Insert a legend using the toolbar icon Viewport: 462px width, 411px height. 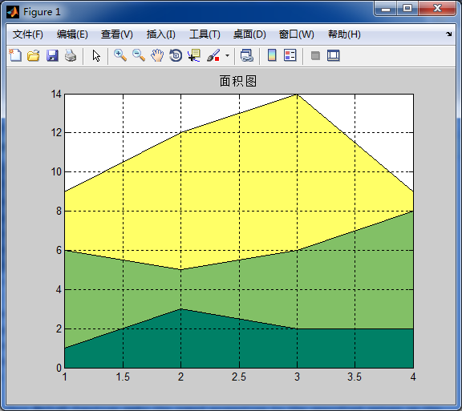tap(290, 55)
